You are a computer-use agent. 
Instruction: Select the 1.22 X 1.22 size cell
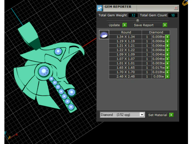[126, 50]
